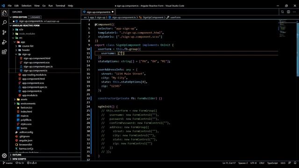Open the Manage gear icon
The image size is (299, 168).
[x=4, y=155]
